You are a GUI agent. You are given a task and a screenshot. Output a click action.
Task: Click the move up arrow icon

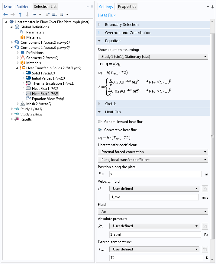click(x=20, y=14)
